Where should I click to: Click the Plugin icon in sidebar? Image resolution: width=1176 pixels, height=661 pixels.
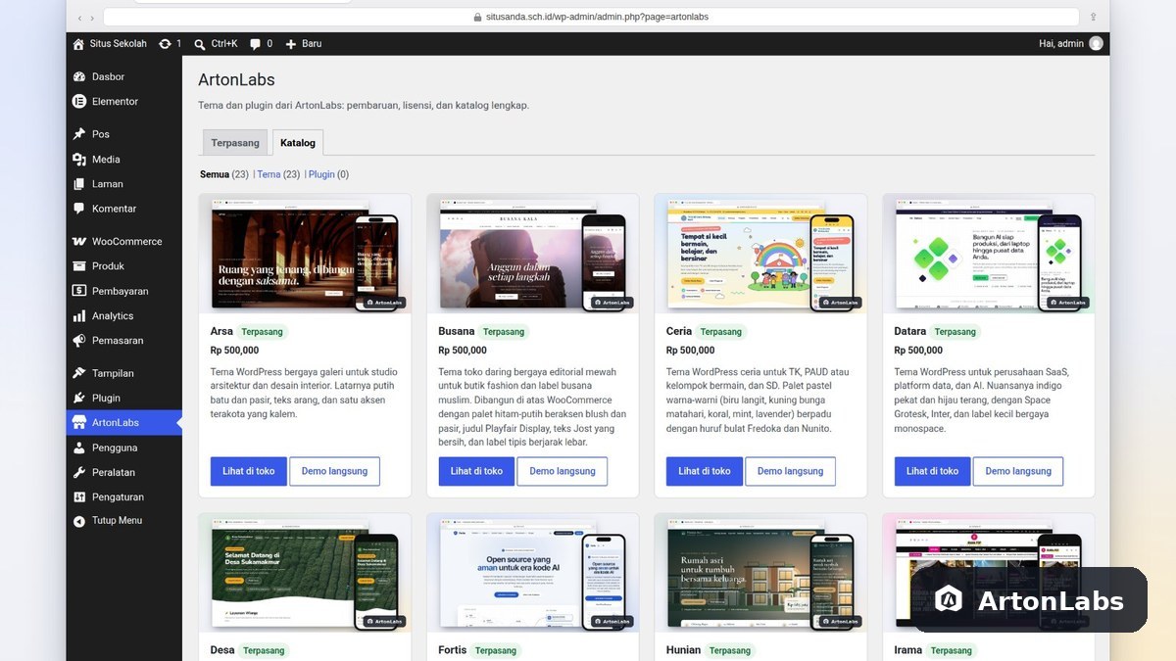point(79,398)
